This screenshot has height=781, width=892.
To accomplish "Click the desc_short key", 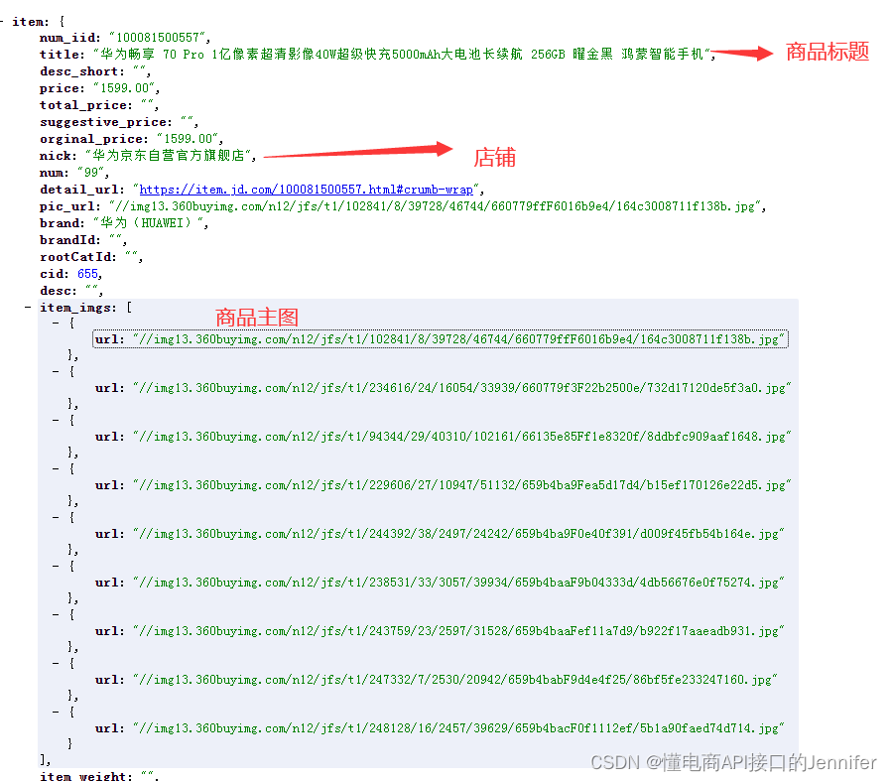I will (82, 71).
